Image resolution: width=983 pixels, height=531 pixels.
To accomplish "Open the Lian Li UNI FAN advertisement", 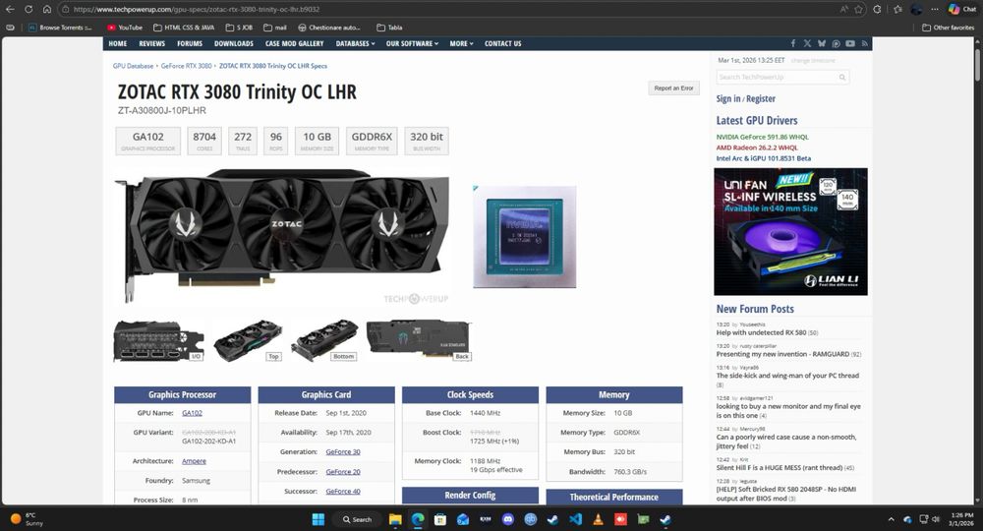I will [790, 231].
